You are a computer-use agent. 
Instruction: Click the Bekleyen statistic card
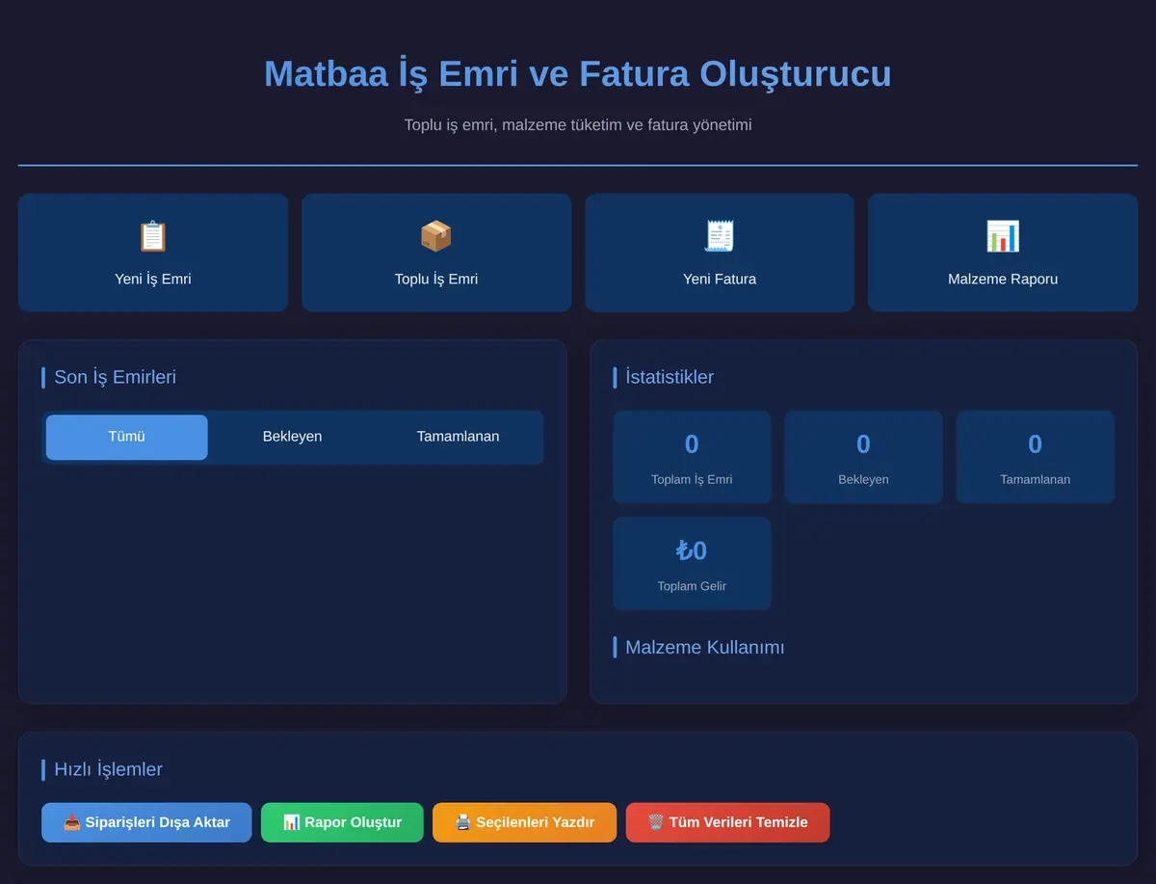[x=863, y=457]
